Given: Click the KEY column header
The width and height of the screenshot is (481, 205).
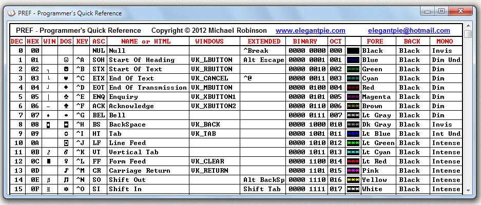Looking at the screenshot, I should 82,42.
